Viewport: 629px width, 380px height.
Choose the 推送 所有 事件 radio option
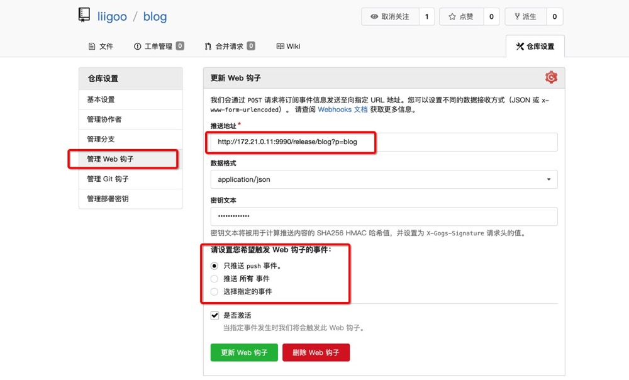coord(214,279)
